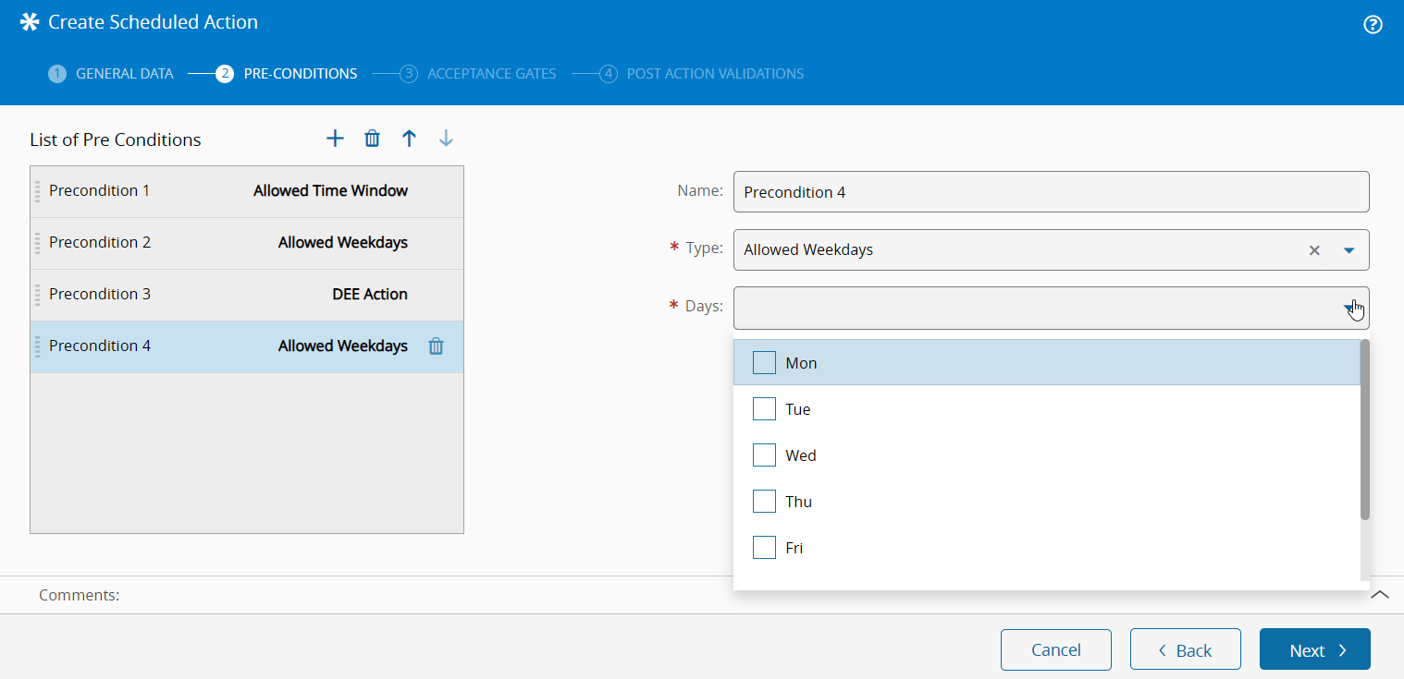Click the days list scrollbar
Viewport: 1404px width, 679px height.
click(x=1364, y=430)
